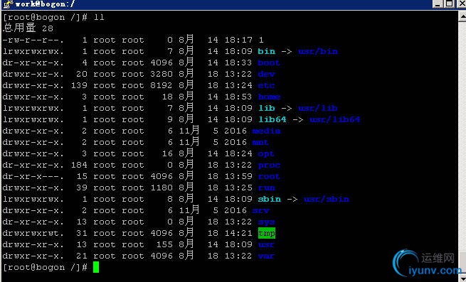The width and height of the screenshot is (466, 282).
Task: Click the green cursor block at prompt
Action: pyautogui.click(x=96, y=267)
